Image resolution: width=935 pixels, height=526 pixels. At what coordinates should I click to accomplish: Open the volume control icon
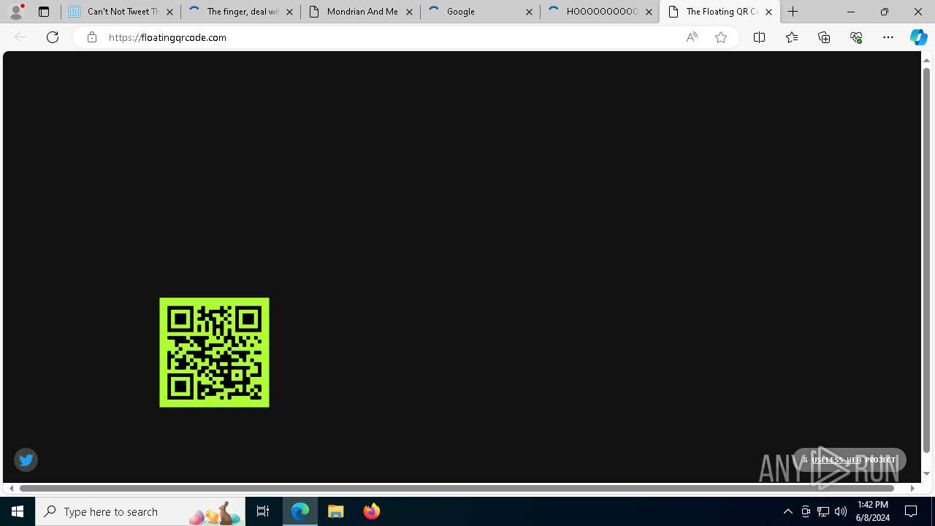[x=841, y=511]
